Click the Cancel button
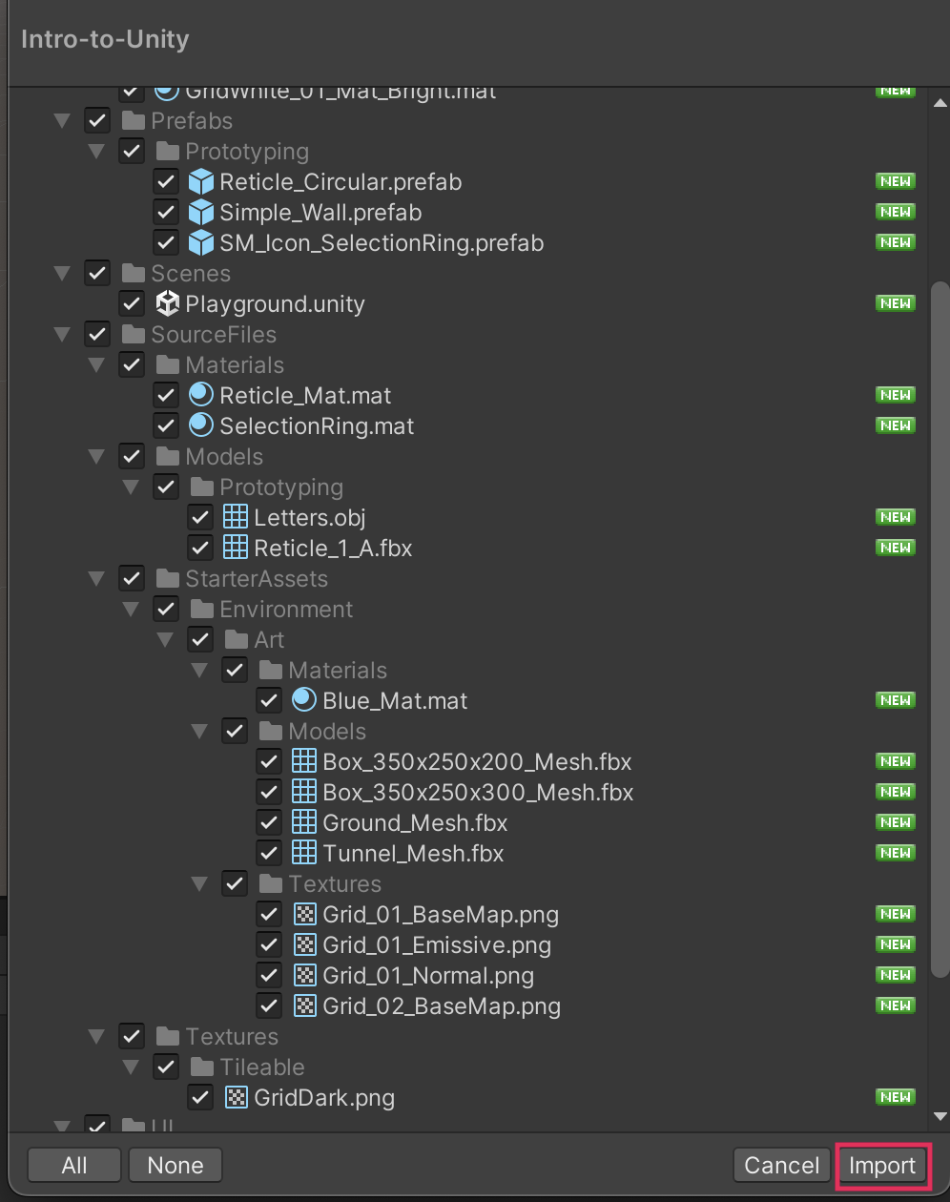This screenshot has height=1202, width=950. pyautogui.click(x=782, y=1166)
